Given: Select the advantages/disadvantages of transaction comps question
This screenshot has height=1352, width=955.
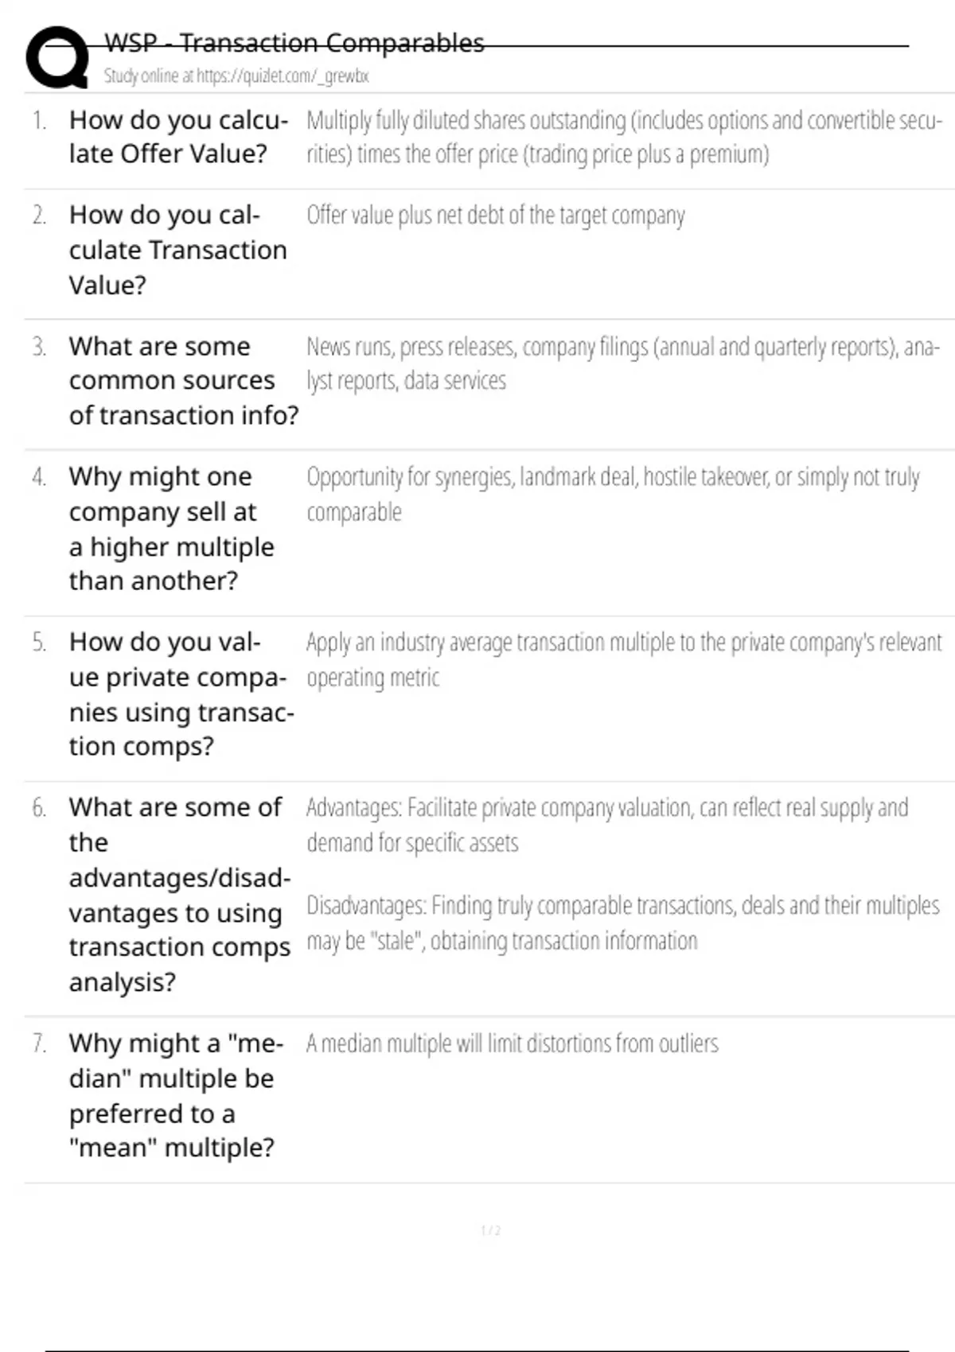Looking at the screenshot, I should click(x=179, y=895).
